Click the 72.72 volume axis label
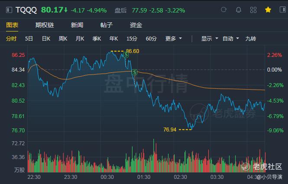Viewport: 288px width, 184px height. click(x=18, y=143)
